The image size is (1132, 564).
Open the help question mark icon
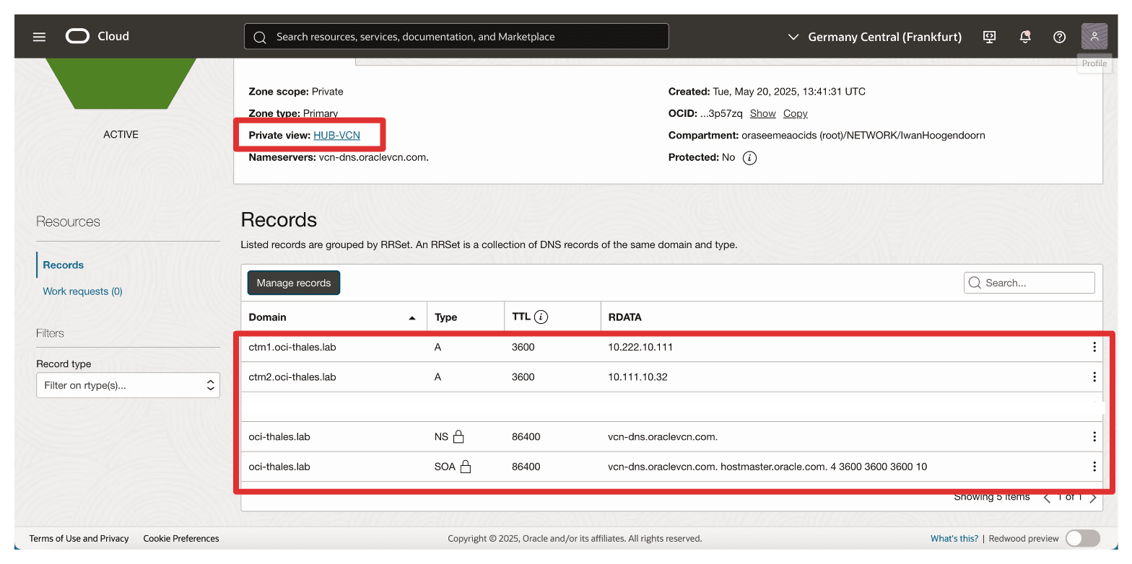(1059, 37)
